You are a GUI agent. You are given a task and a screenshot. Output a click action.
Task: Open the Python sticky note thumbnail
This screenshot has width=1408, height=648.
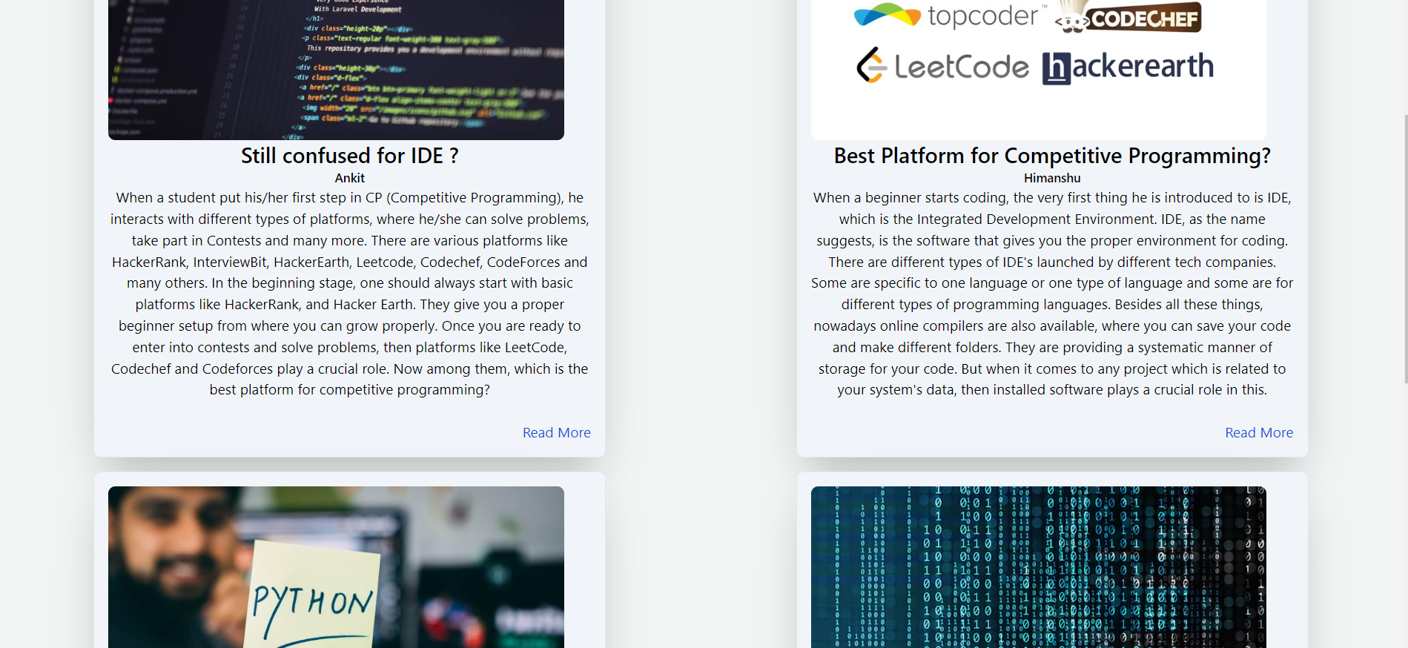click(x=336, y=567)
